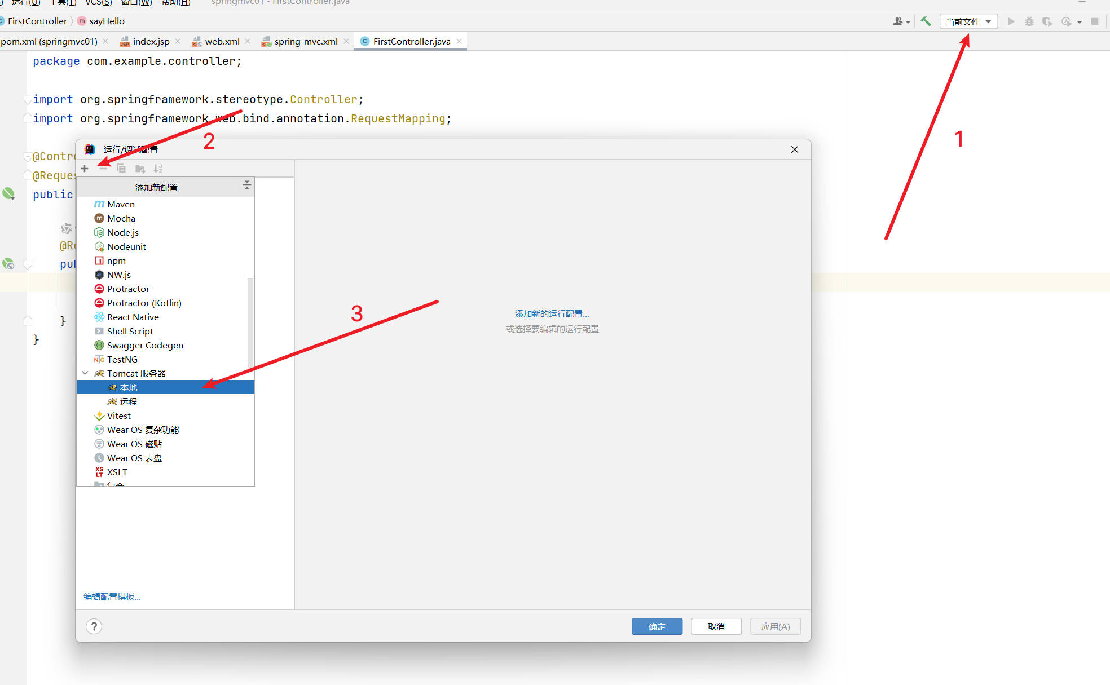Click the plus icon to add configuration
Viewport: 1110px width, 685px height.
pos(85,169)
